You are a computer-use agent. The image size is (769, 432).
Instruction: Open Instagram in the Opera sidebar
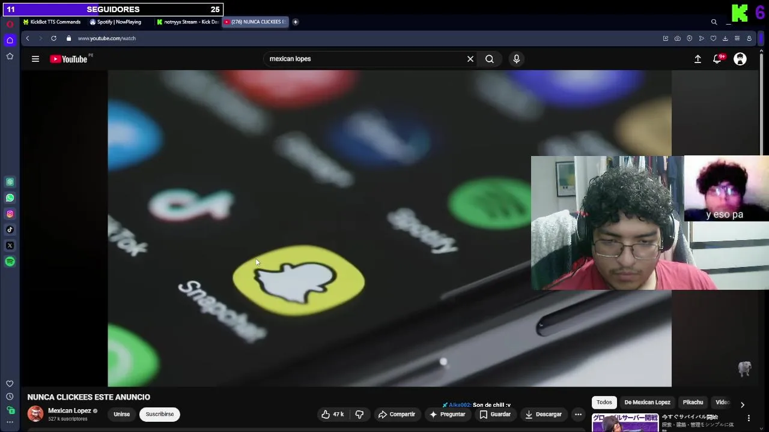click(10, 214)
